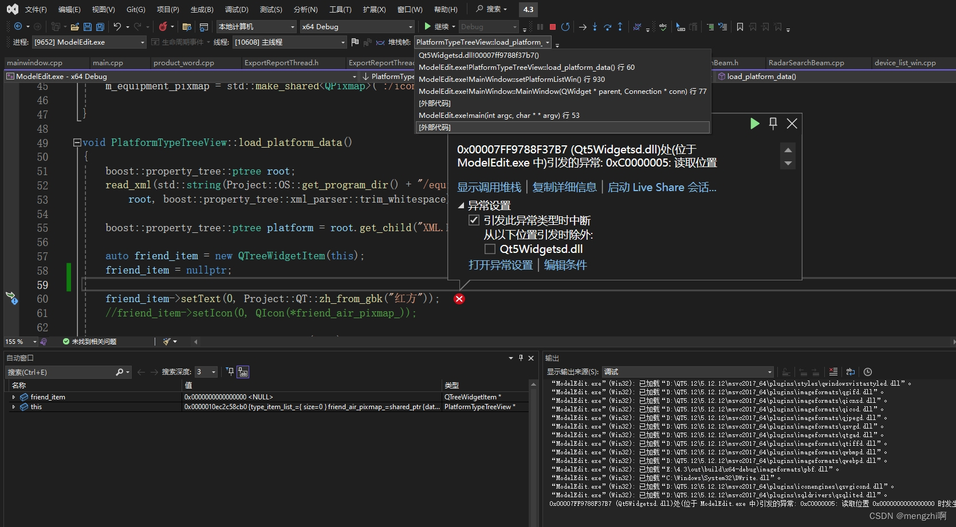Restart the debug session
This screenshot has width=956, height=527.
(x=565, y=26)
